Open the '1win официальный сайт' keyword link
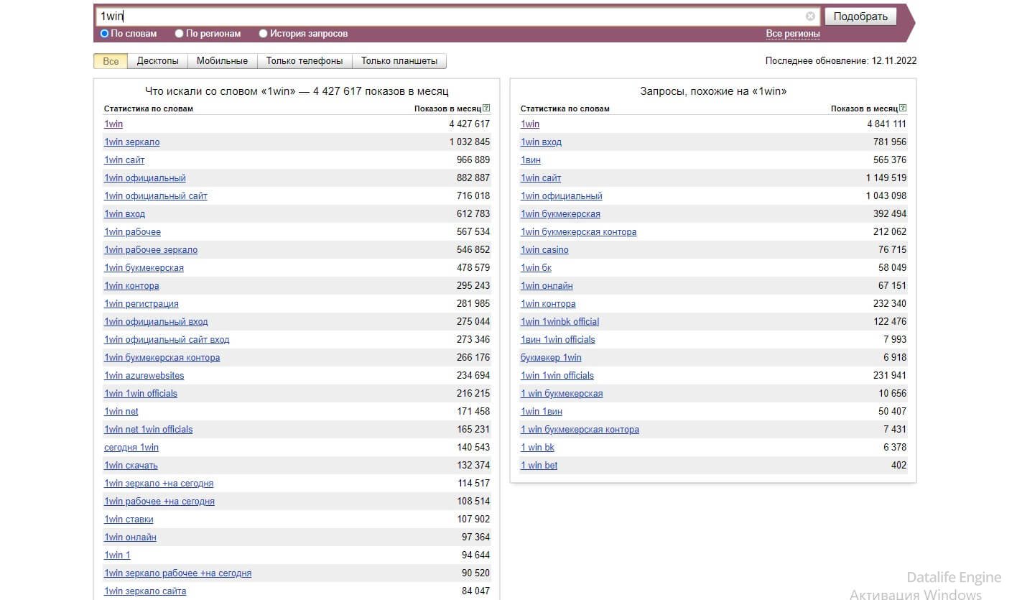1017x600 pixels. point(155,196)
